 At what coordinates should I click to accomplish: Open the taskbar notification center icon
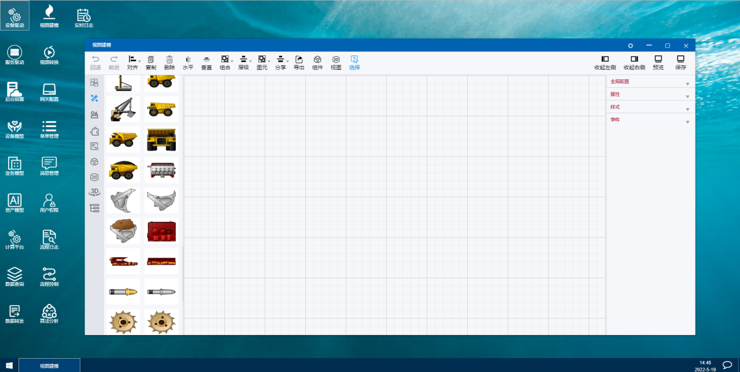click(x=727, y=365)
